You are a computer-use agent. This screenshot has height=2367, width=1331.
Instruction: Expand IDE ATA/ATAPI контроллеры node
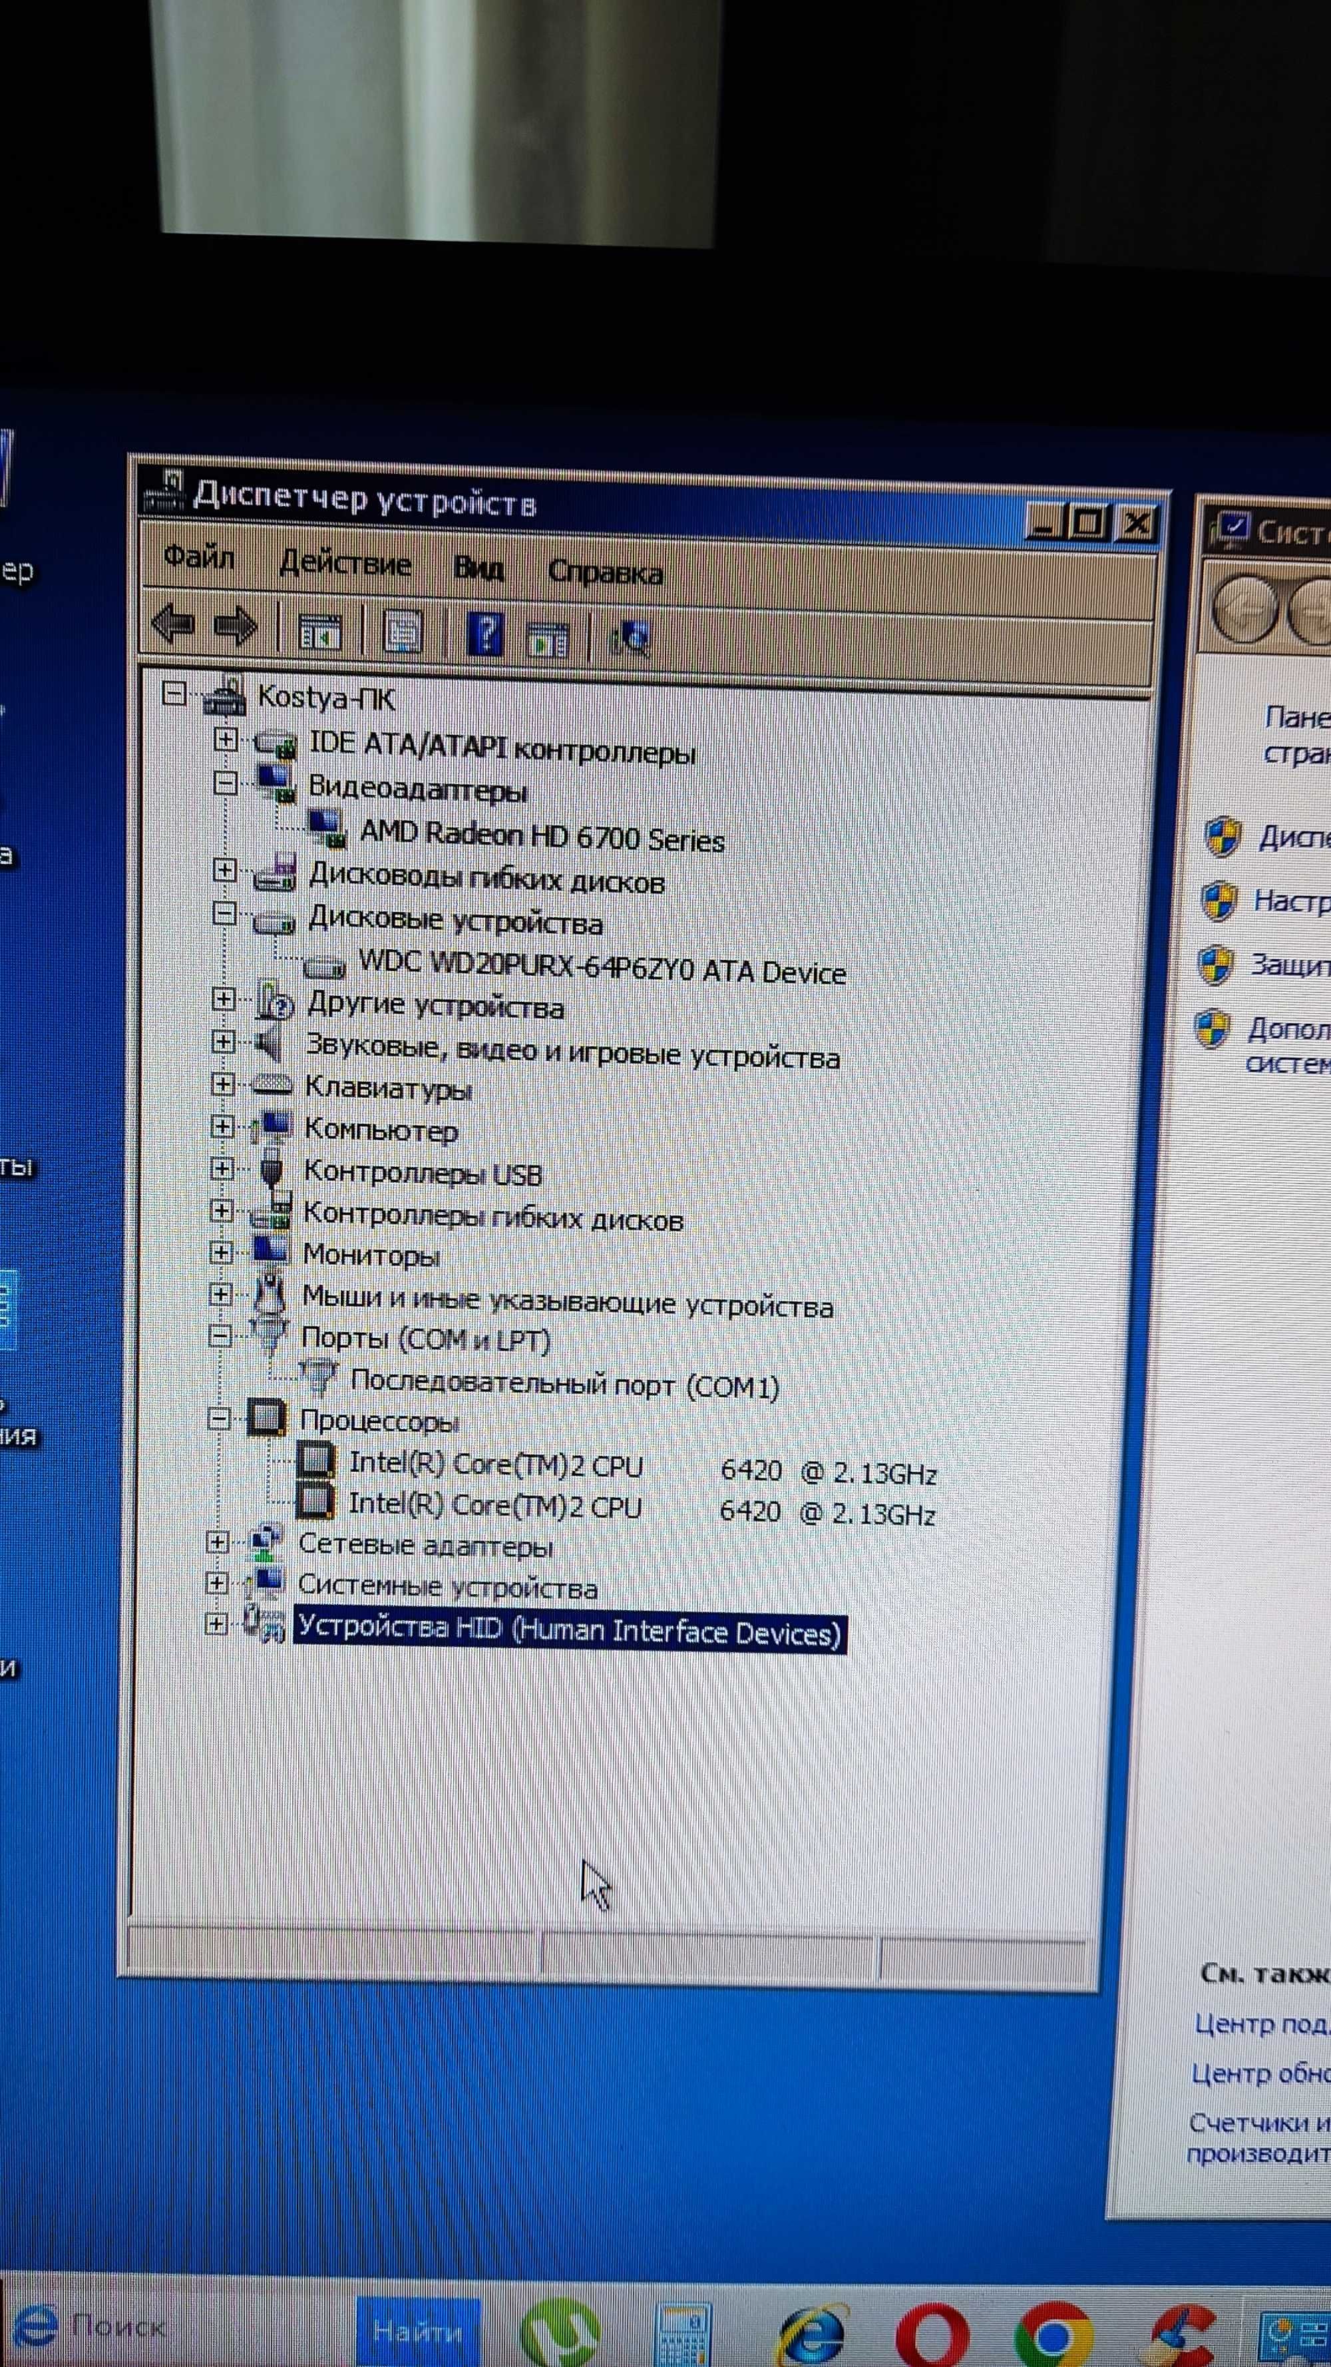[x=225, y=739]
